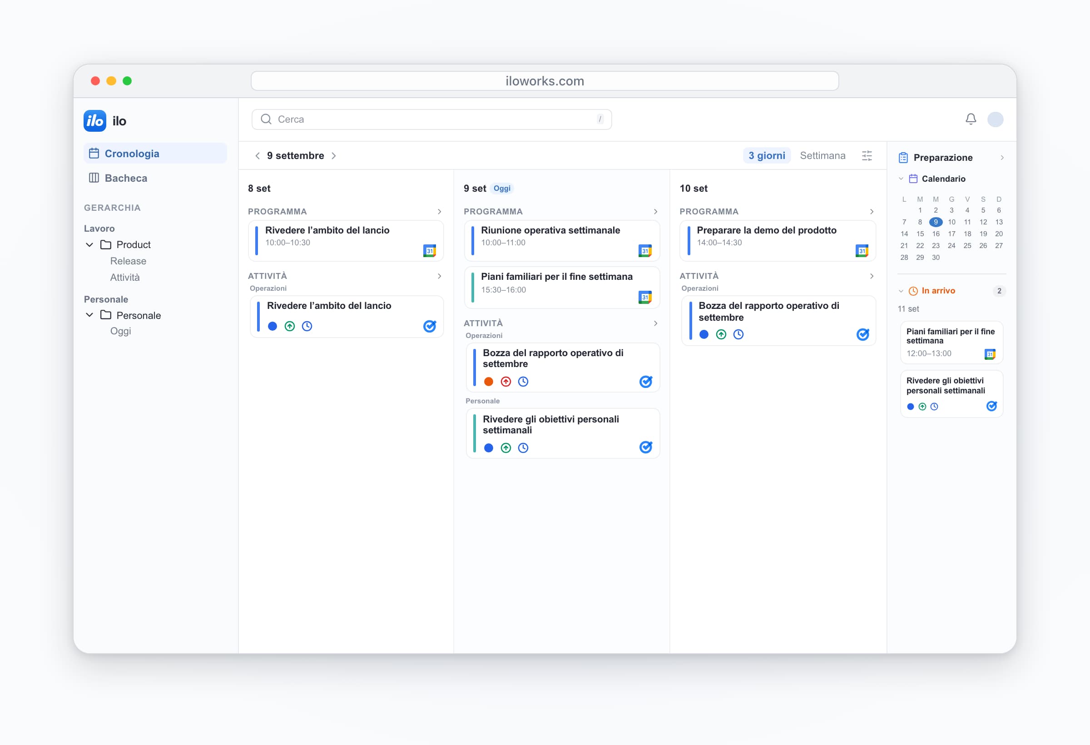
Task: Click the In arrivo count badge 2
Action: pos(999,291)
